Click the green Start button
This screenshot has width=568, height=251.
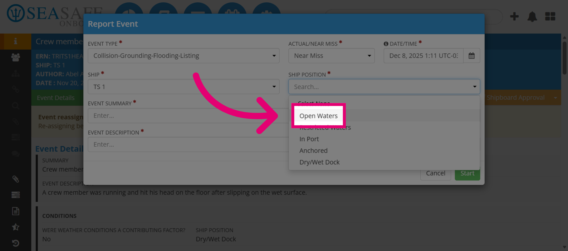pyautogui.click(x=467, y=173)
